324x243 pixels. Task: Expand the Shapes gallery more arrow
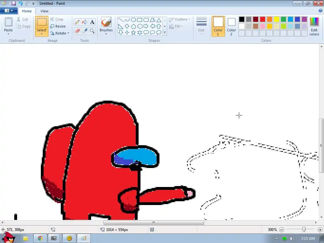tap(165, 33)
